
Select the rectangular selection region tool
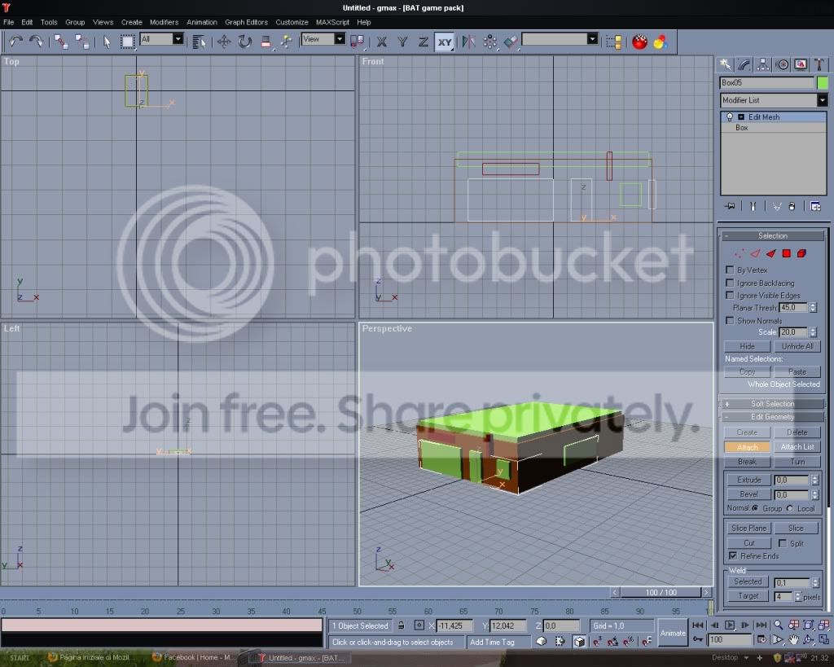(127, 42)
